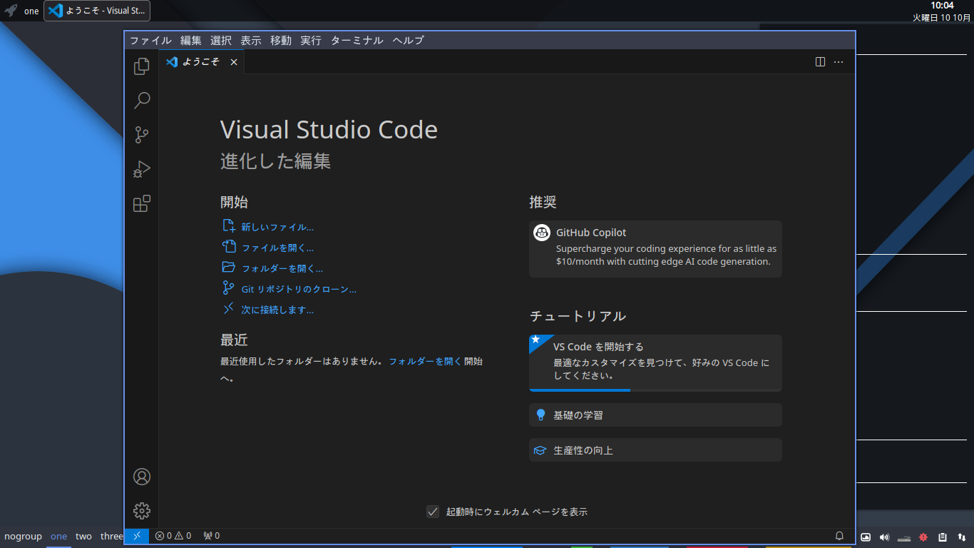Click Git リポジトリのクローン... link
Image resolution: width=974 pixels, height=548 pixels.
(299, 289)
